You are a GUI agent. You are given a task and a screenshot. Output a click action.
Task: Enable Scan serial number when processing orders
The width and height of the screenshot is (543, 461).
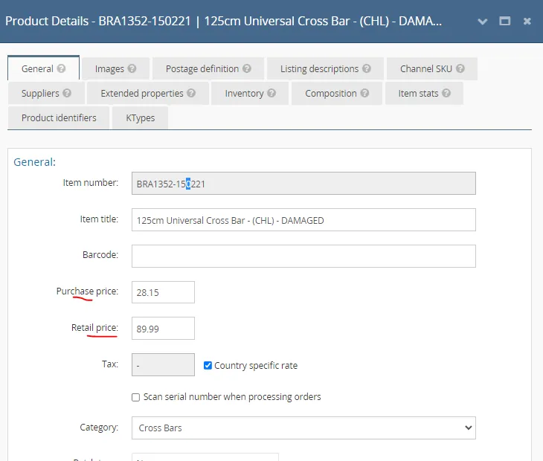pos(135,397)
